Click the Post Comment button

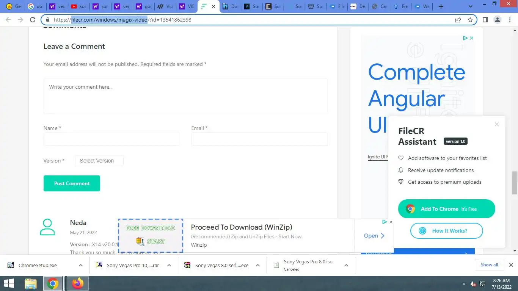(72, 183)
